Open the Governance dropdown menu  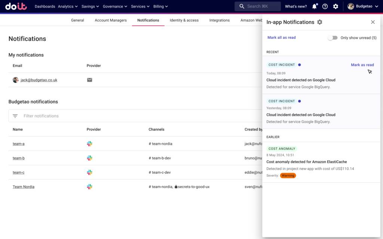115,6
